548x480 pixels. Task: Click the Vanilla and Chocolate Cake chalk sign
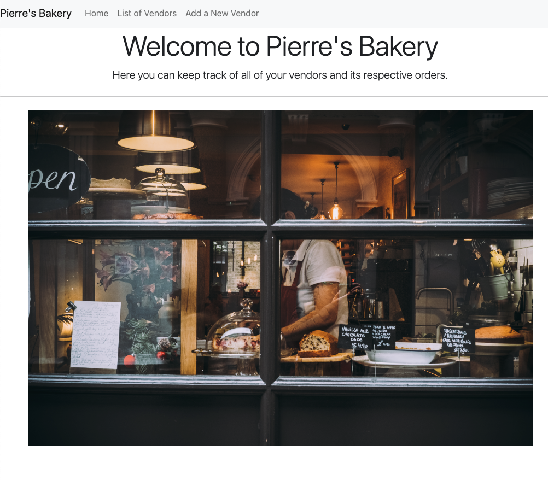click(355, 337)
